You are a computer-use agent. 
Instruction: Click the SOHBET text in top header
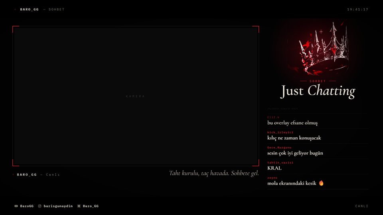(56, 10)
